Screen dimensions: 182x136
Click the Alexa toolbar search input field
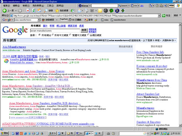[104, 6]
